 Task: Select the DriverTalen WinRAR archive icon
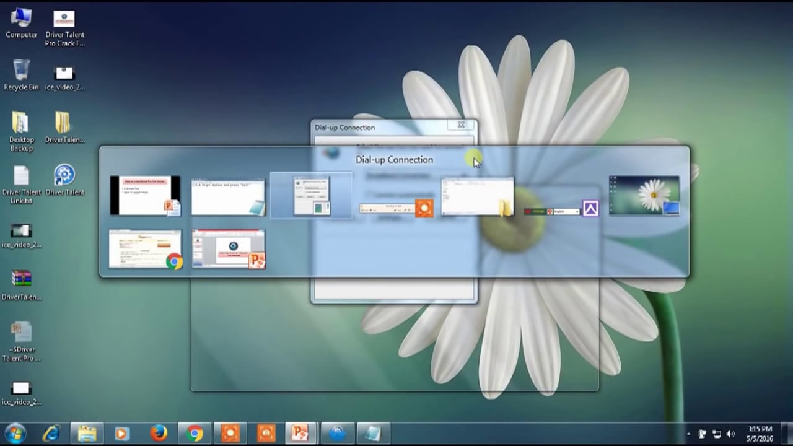[x=21, y=285]
